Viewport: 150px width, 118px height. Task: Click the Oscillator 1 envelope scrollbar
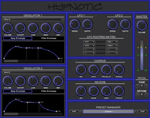point(33,61)
